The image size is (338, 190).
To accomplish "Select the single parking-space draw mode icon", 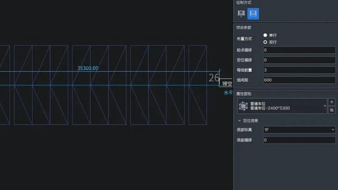I will pyautogui.click(x=241, y=14).
